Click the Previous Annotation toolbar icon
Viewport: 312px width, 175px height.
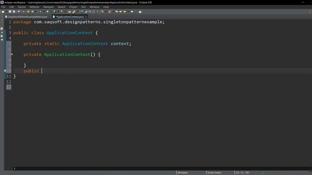pyautogui.click(x=110, y=12)
